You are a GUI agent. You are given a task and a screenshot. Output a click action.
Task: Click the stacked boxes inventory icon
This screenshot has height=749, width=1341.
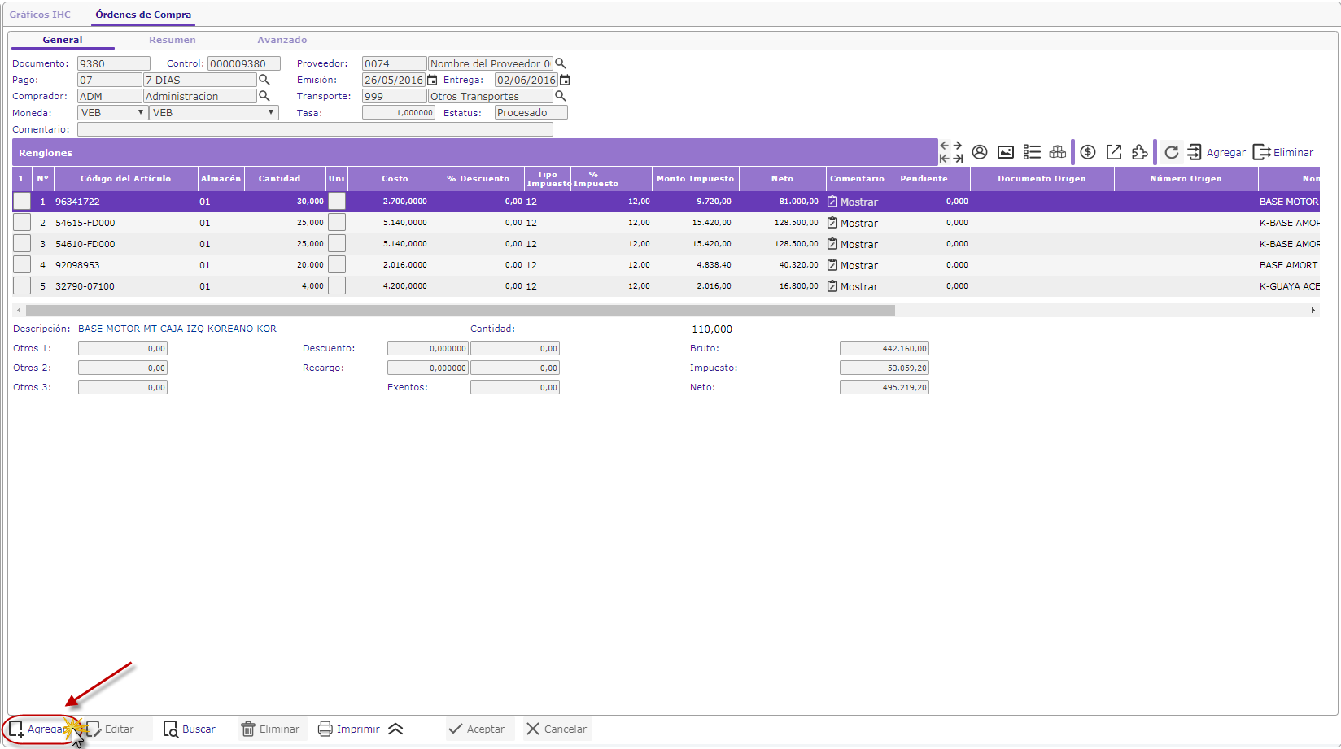tap(1057, 152)
